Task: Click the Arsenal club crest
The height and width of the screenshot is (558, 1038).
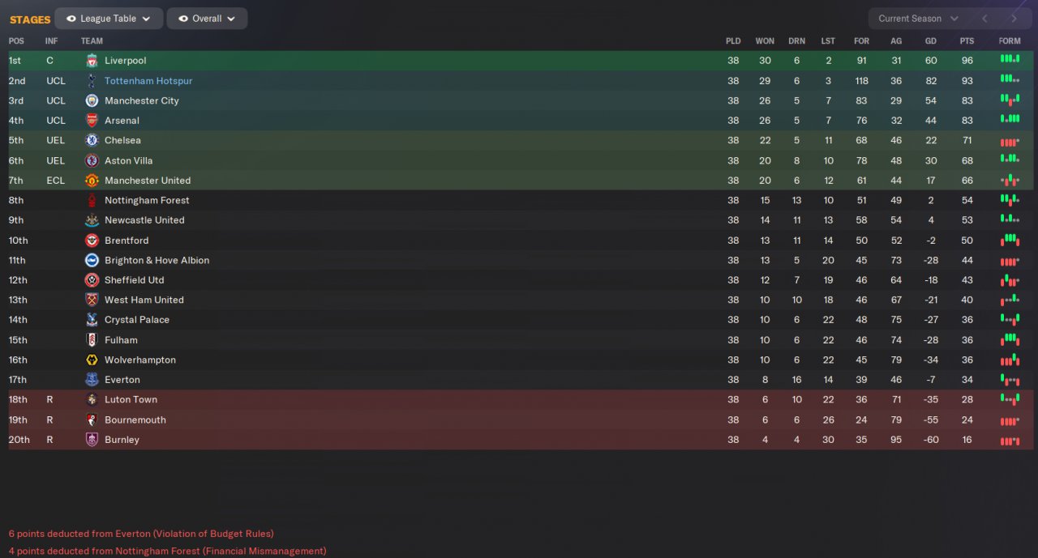Action: pyautogui.click(x=92, y=121)
